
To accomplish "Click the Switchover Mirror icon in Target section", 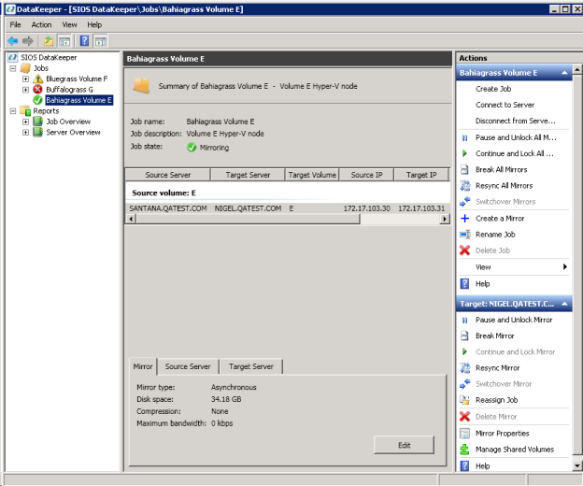I will point(464,384).
